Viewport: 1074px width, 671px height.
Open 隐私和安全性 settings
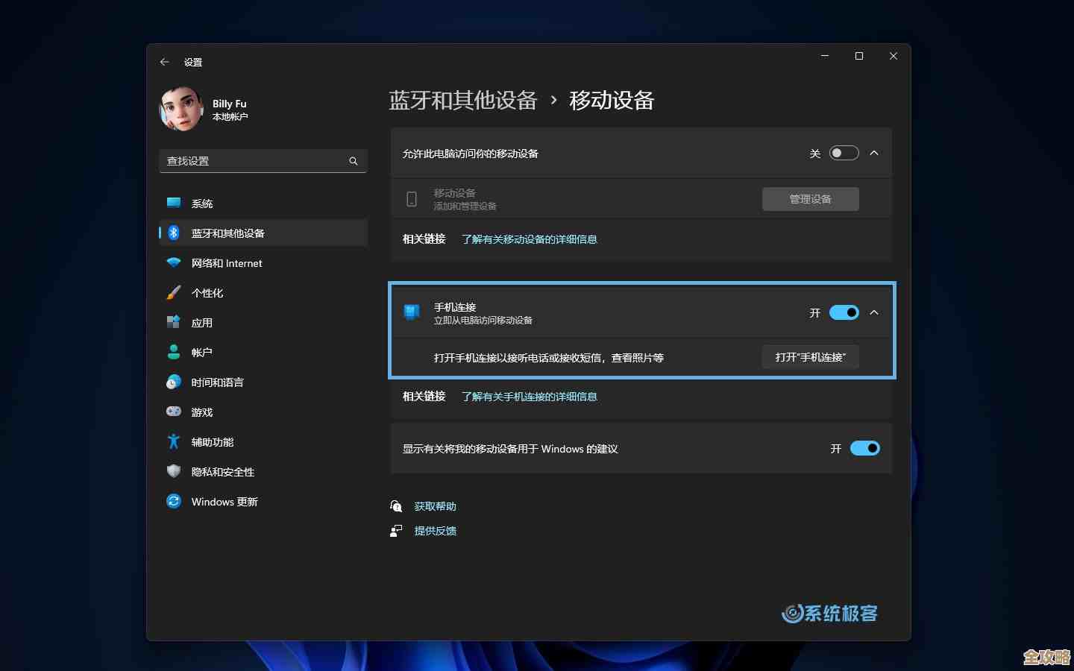tap(223, 471)
